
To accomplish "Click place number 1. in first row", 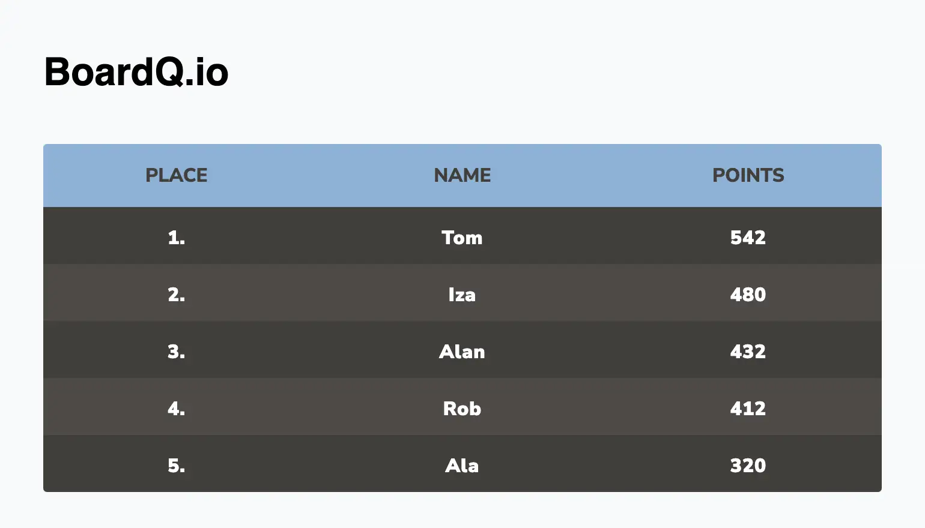I will point(177,238).
